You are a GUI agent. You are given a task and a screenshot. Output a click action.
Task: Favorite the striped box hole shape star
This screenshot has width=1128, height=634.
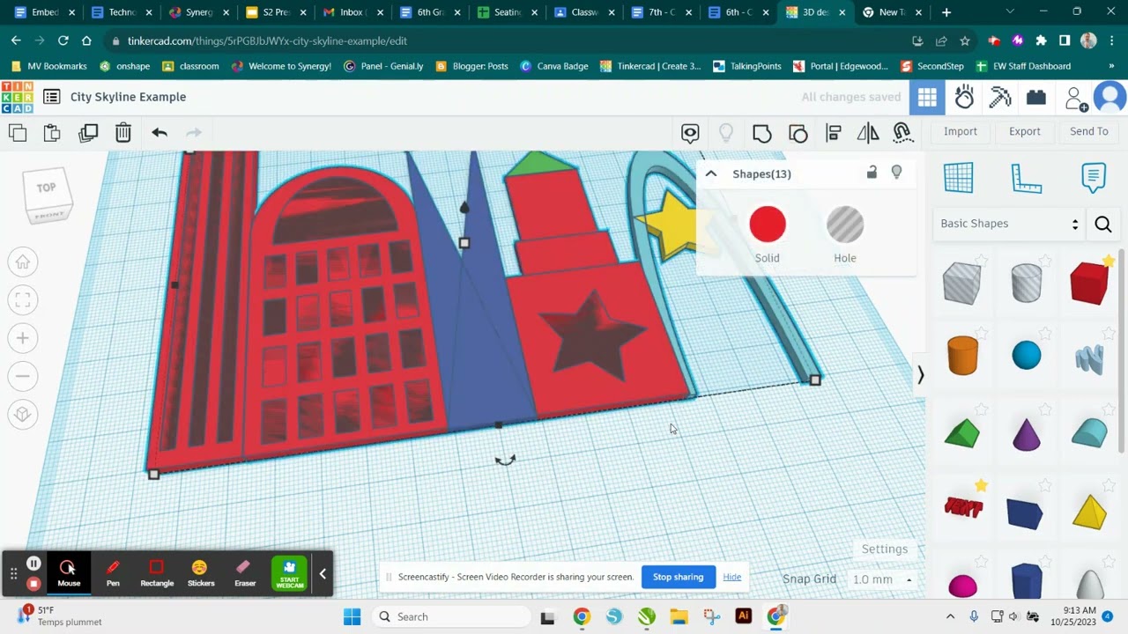981,262
